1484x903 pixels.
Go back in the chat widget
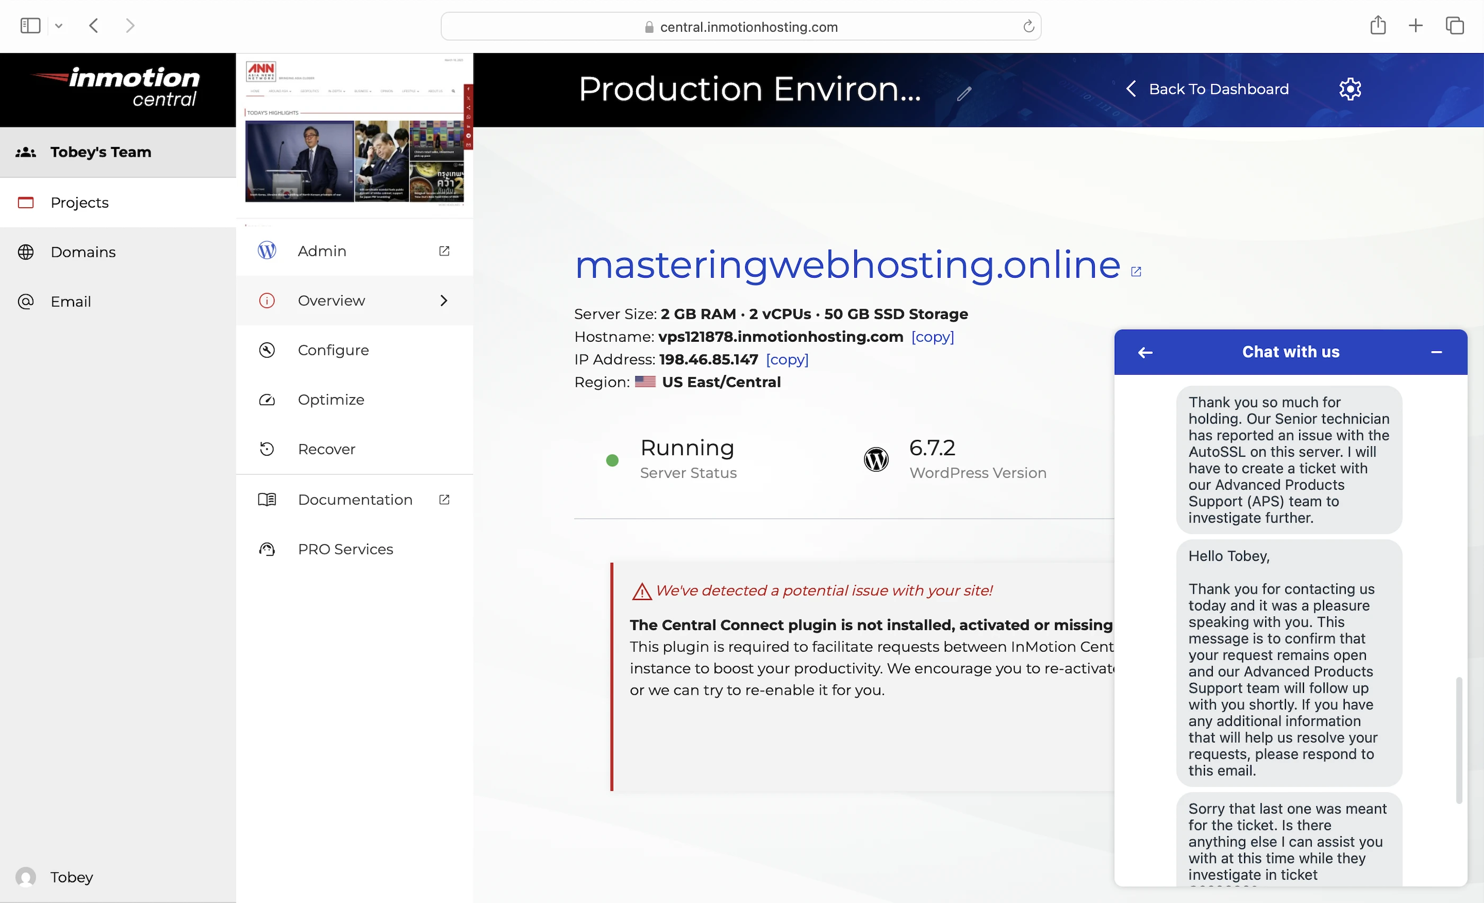1145,352
